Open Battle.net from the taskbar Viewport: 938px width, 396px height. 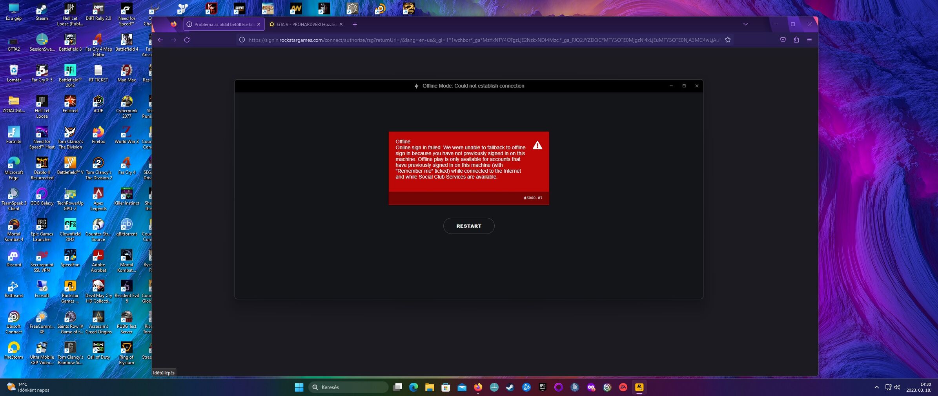pyautogui.click(x=526, y=387)
